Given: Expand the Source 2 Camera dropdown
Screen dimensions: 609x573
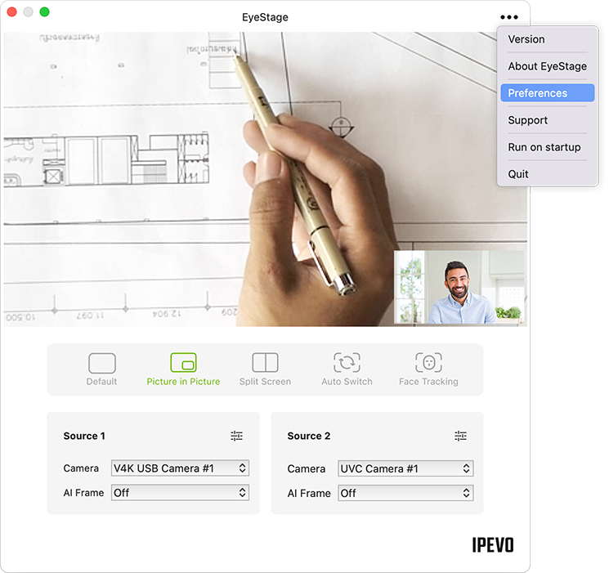Looking at the screenshot, I should point(405,468).
